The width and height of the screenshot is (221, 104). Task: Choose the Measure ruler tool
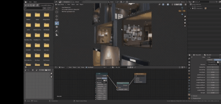click(57, 35)
